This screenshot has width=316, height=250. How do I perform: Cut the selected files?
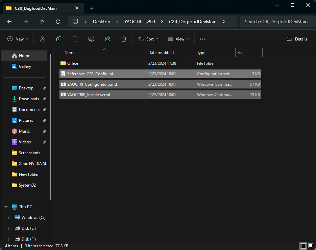point(43,39)
